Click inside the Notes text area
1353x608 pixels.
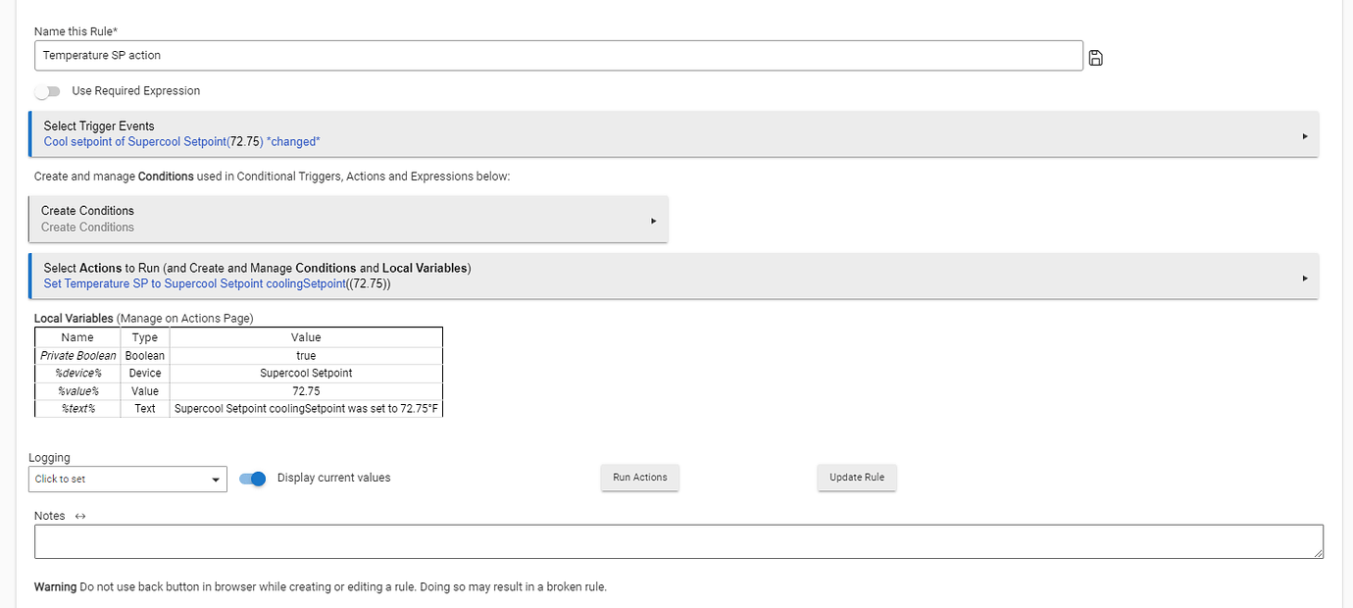coord(676,542)
